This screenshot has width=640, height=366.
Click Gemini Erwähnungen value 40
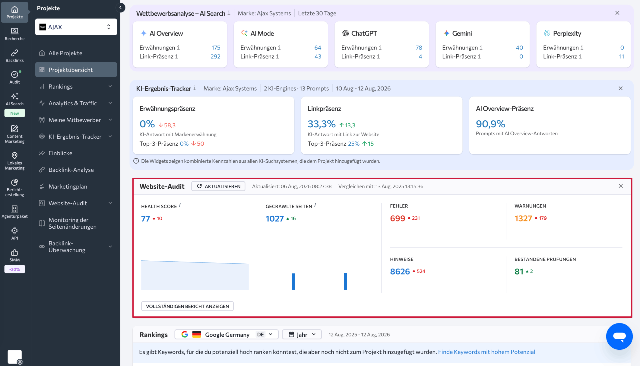519,48
